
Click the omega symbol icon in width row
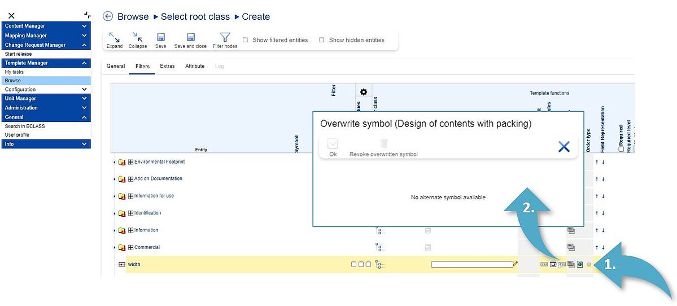coord(589,264)
